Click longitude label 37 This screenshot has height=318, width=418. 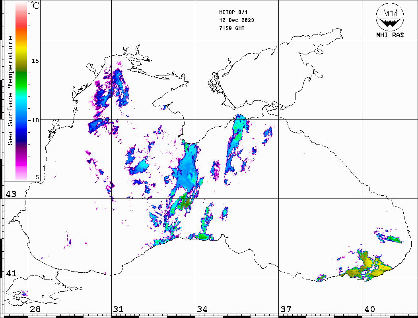286,309
